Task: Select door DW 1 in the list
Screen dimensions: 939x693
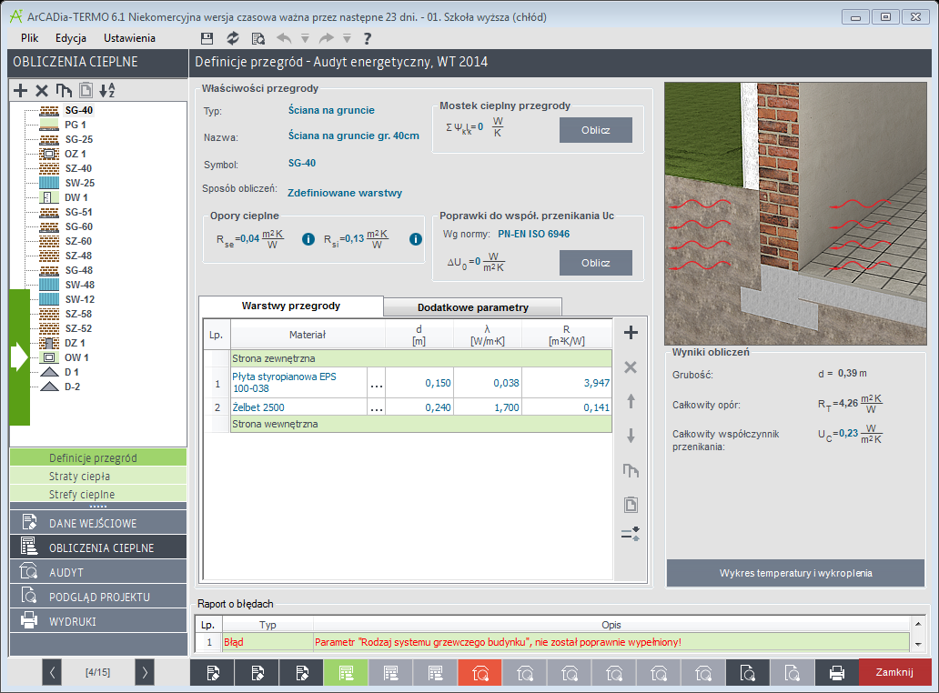Action: [x=76, y=197]
